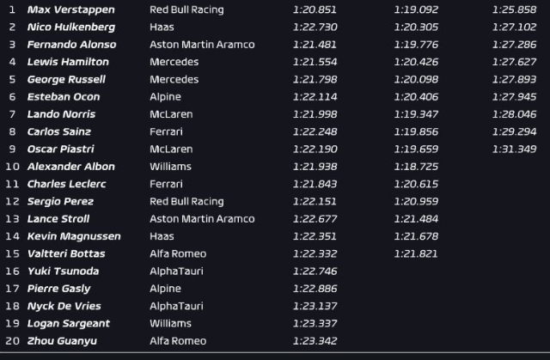Click position number 12 for Sergio Perez

[x=12, y=201]
